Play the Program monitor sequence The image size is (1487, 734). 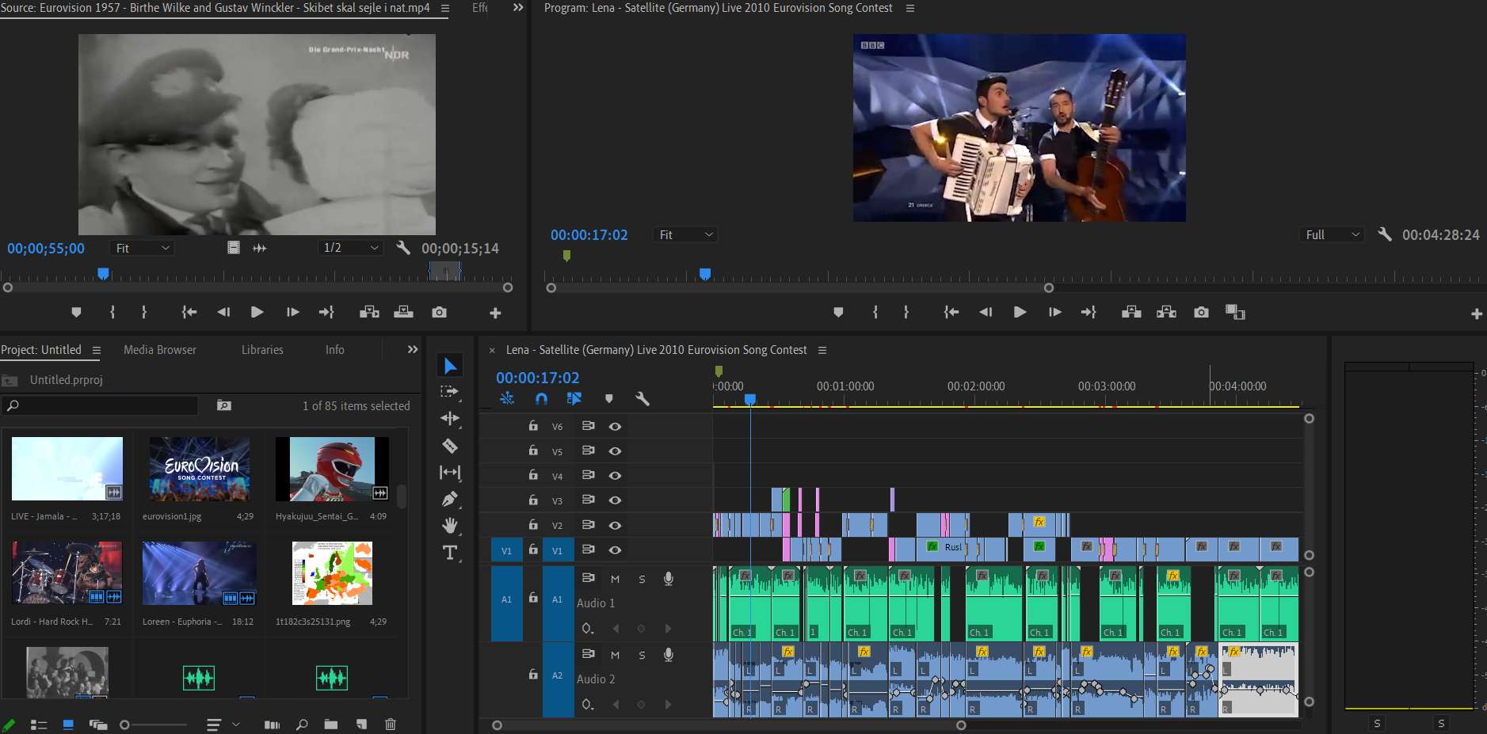[1020, 312]
